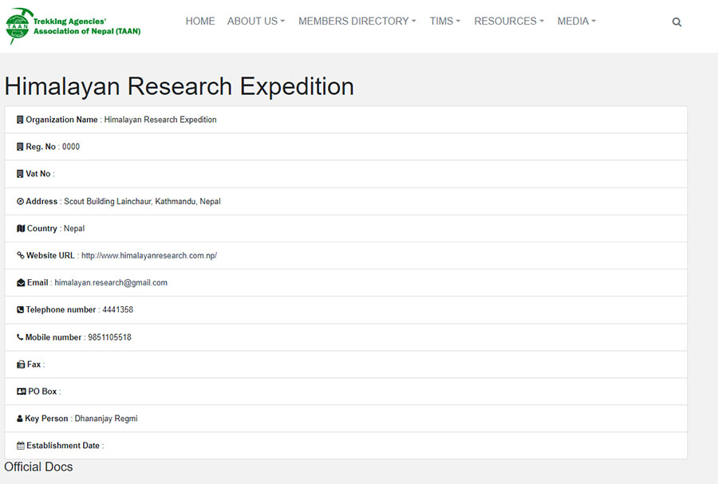
Task: Expand the ABOUT US dropdown menu
Action: (x=256, y=21)
